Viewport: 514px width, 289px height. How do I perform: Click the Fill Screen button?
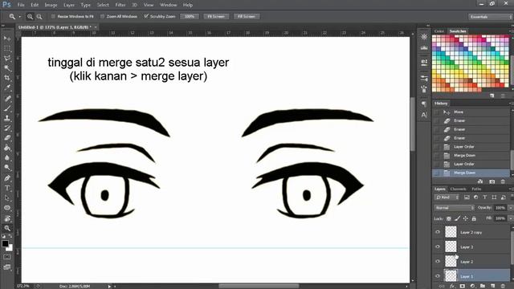247,16
